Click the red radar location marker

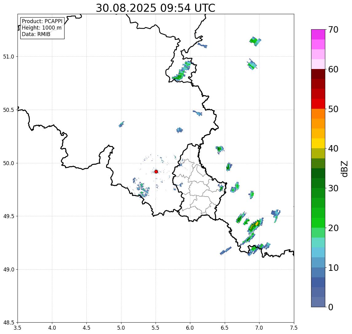point(156,172)
